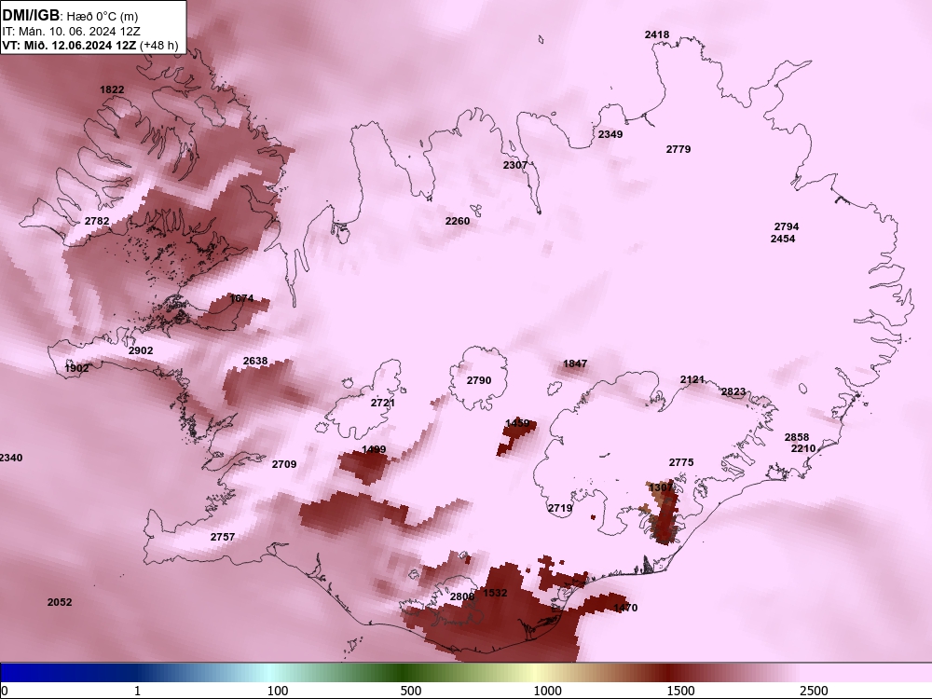Click the map value 1459

(517, 423)
